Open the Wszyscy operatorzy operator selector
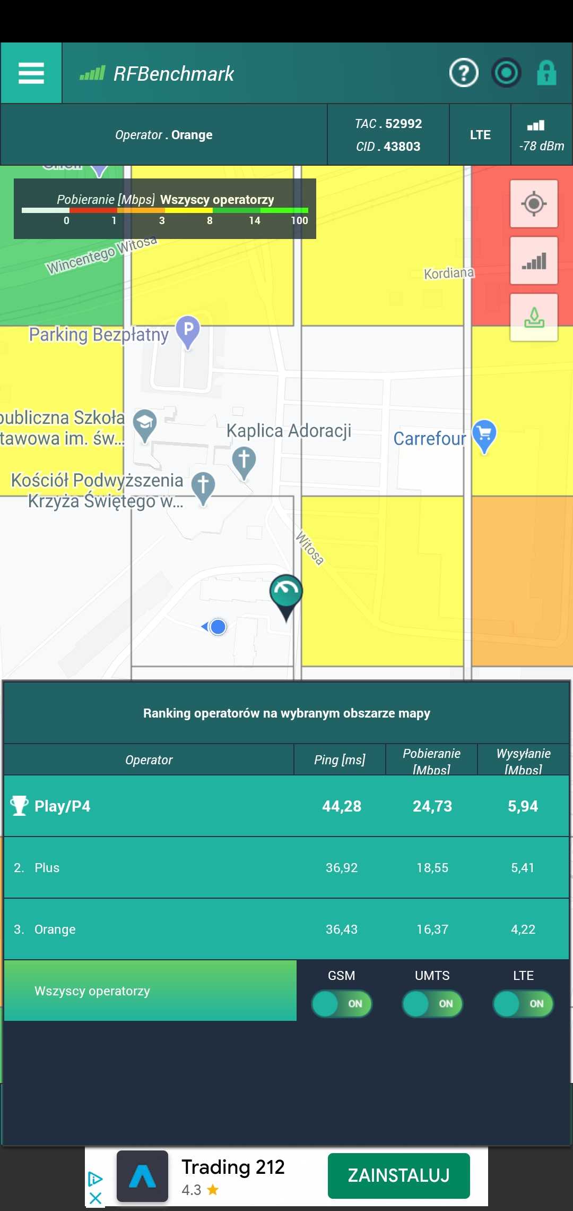 [x=150, y=991]
